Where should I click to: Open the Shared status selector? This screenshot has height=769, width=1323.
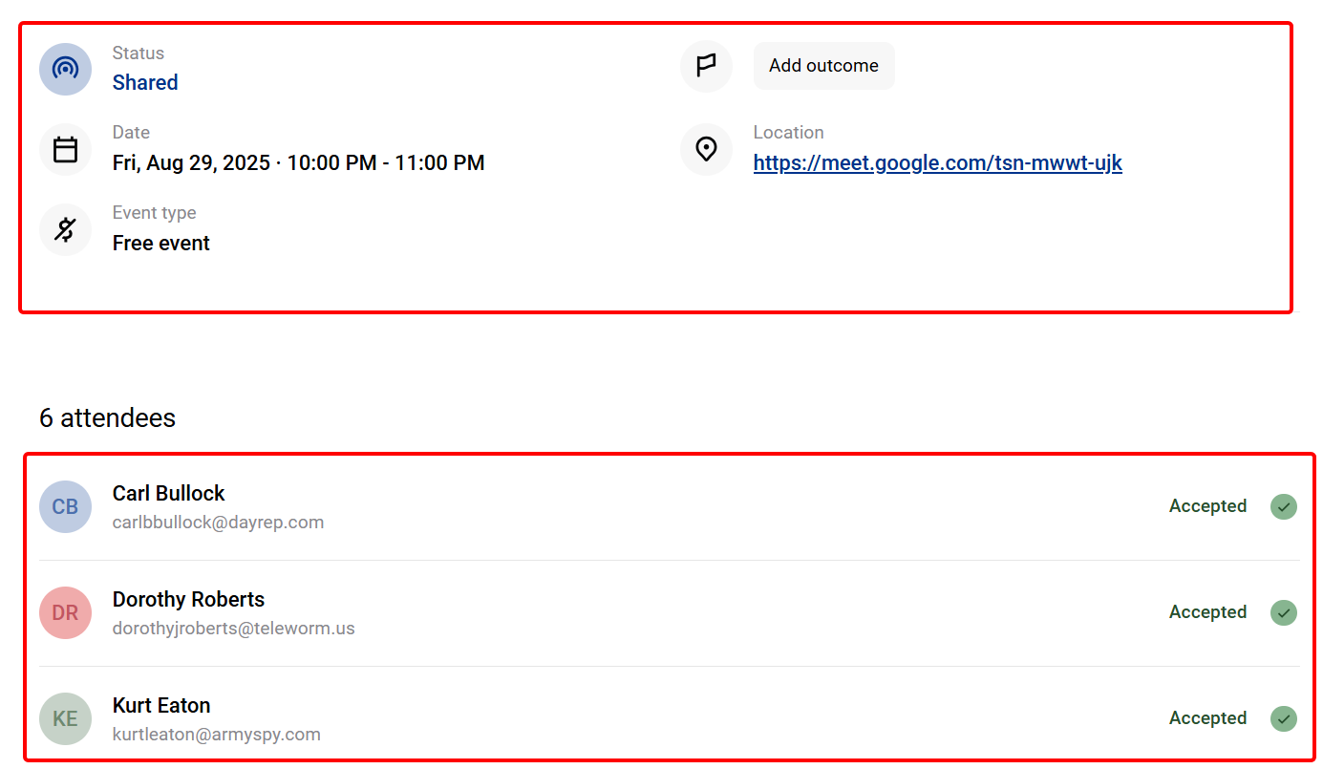tap(144, 82)
